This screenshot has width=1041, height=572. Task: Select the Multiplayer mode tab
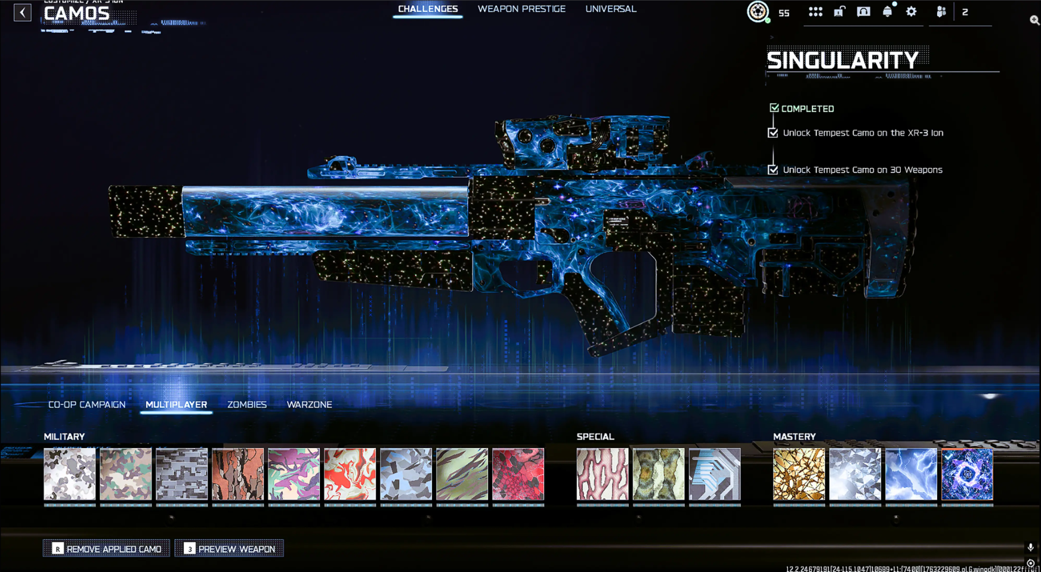[x=177, y=405]
